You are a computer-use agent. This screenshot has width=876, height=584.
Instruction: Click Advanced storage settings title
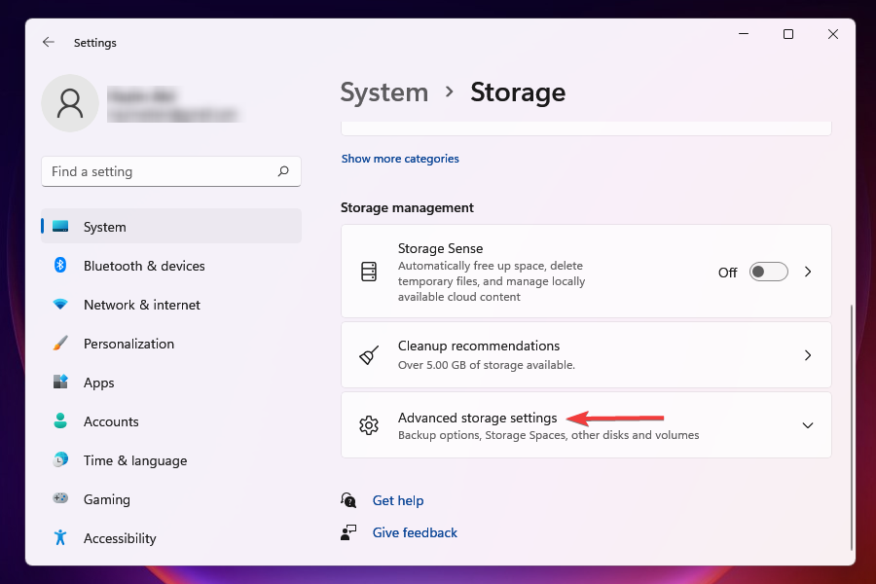pos(477,418)
